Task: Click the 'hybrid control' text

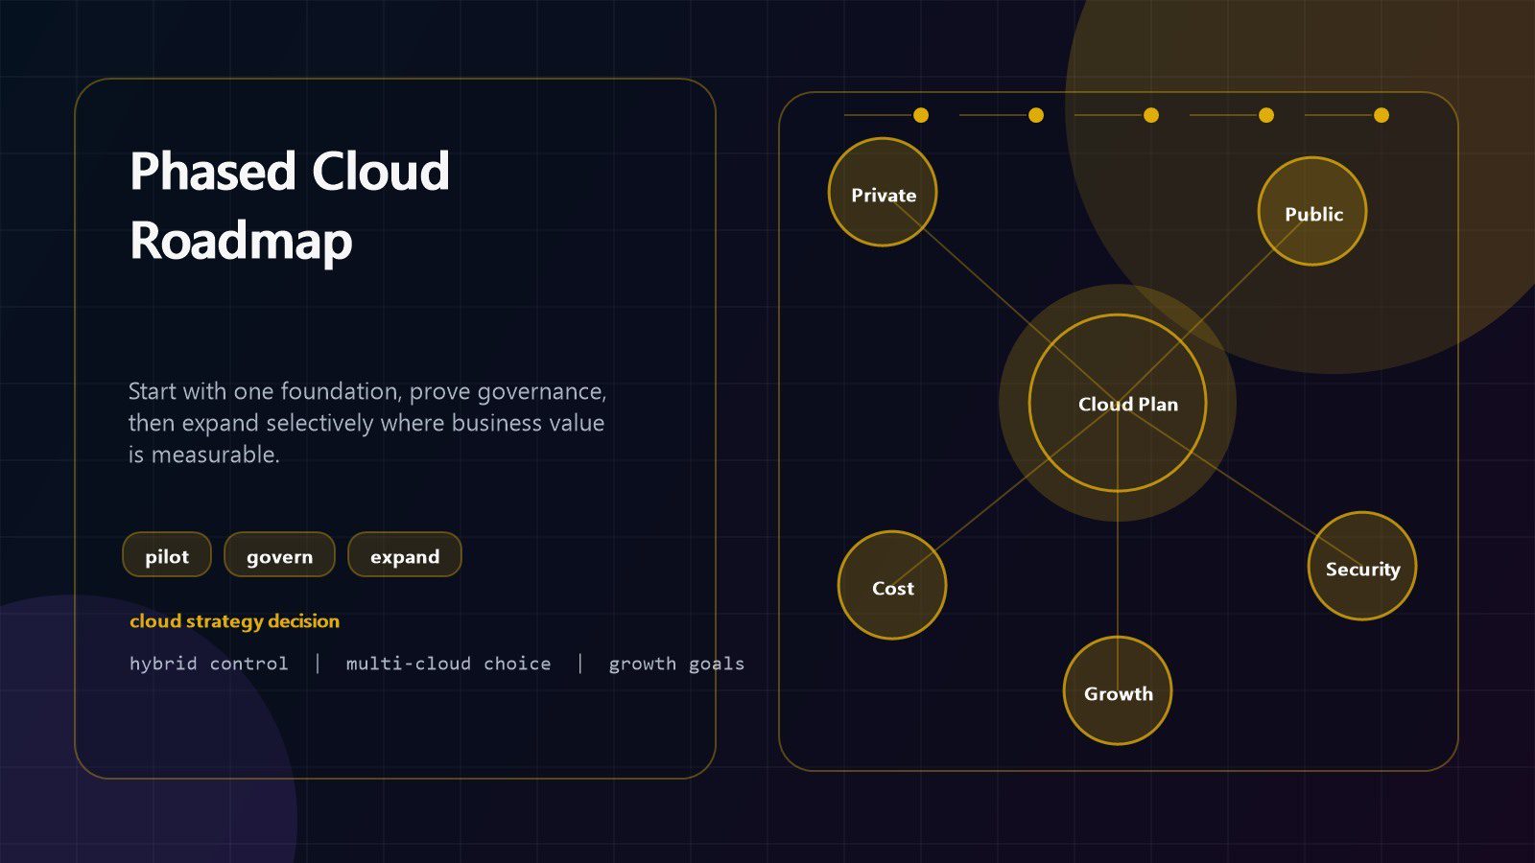Action: [x=209, y=664]
